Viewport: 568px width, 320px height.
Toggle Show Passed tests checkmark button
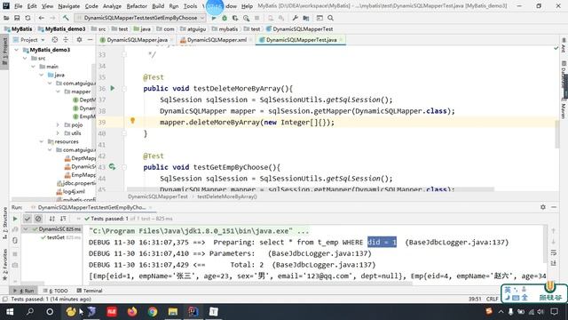coord(28,219)
